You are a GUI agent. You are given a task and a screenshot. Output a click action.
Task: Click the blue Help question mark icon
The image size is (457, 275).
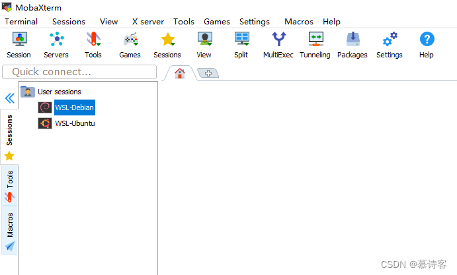[x=427, y=39]
